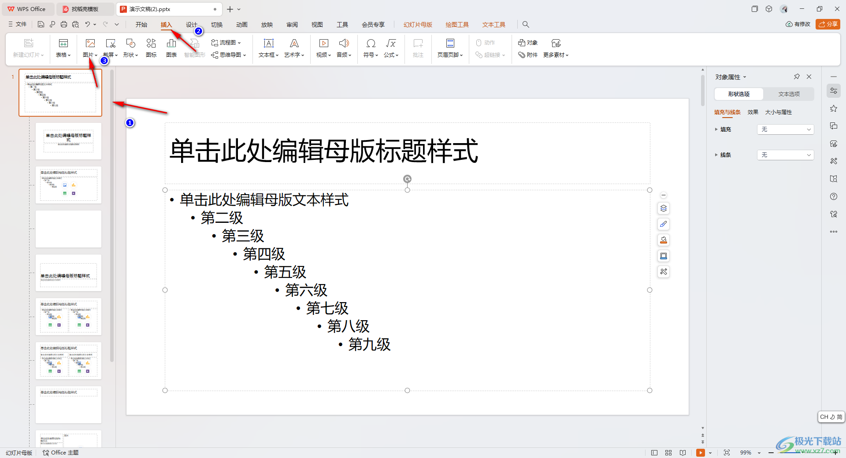Select the Effects sub-tab
The height and width of the screenshot is (458, 846).
(753, 112)
